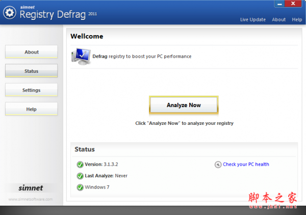Open the About page from sidebar
This screenshot has width=306, height=215.
[x=32, y=52]
